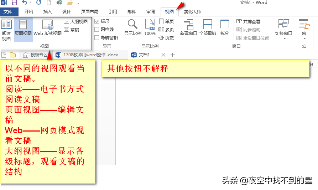
Task: Close the 文档1 document tab
Action: click(x=163, y=55)
